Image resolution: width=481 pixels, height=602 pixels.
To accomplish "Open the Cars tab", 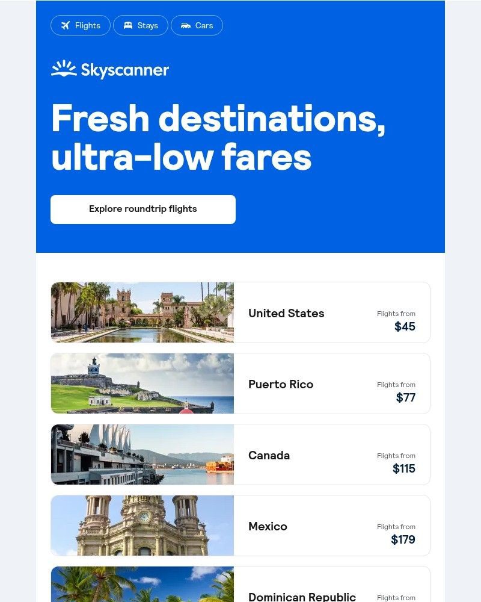I will [197, 25].
